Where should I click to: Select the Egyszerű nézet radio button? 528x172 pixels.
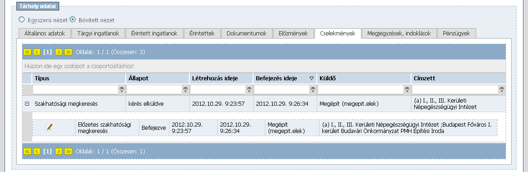pyautogui.click(x=22, y=20)
